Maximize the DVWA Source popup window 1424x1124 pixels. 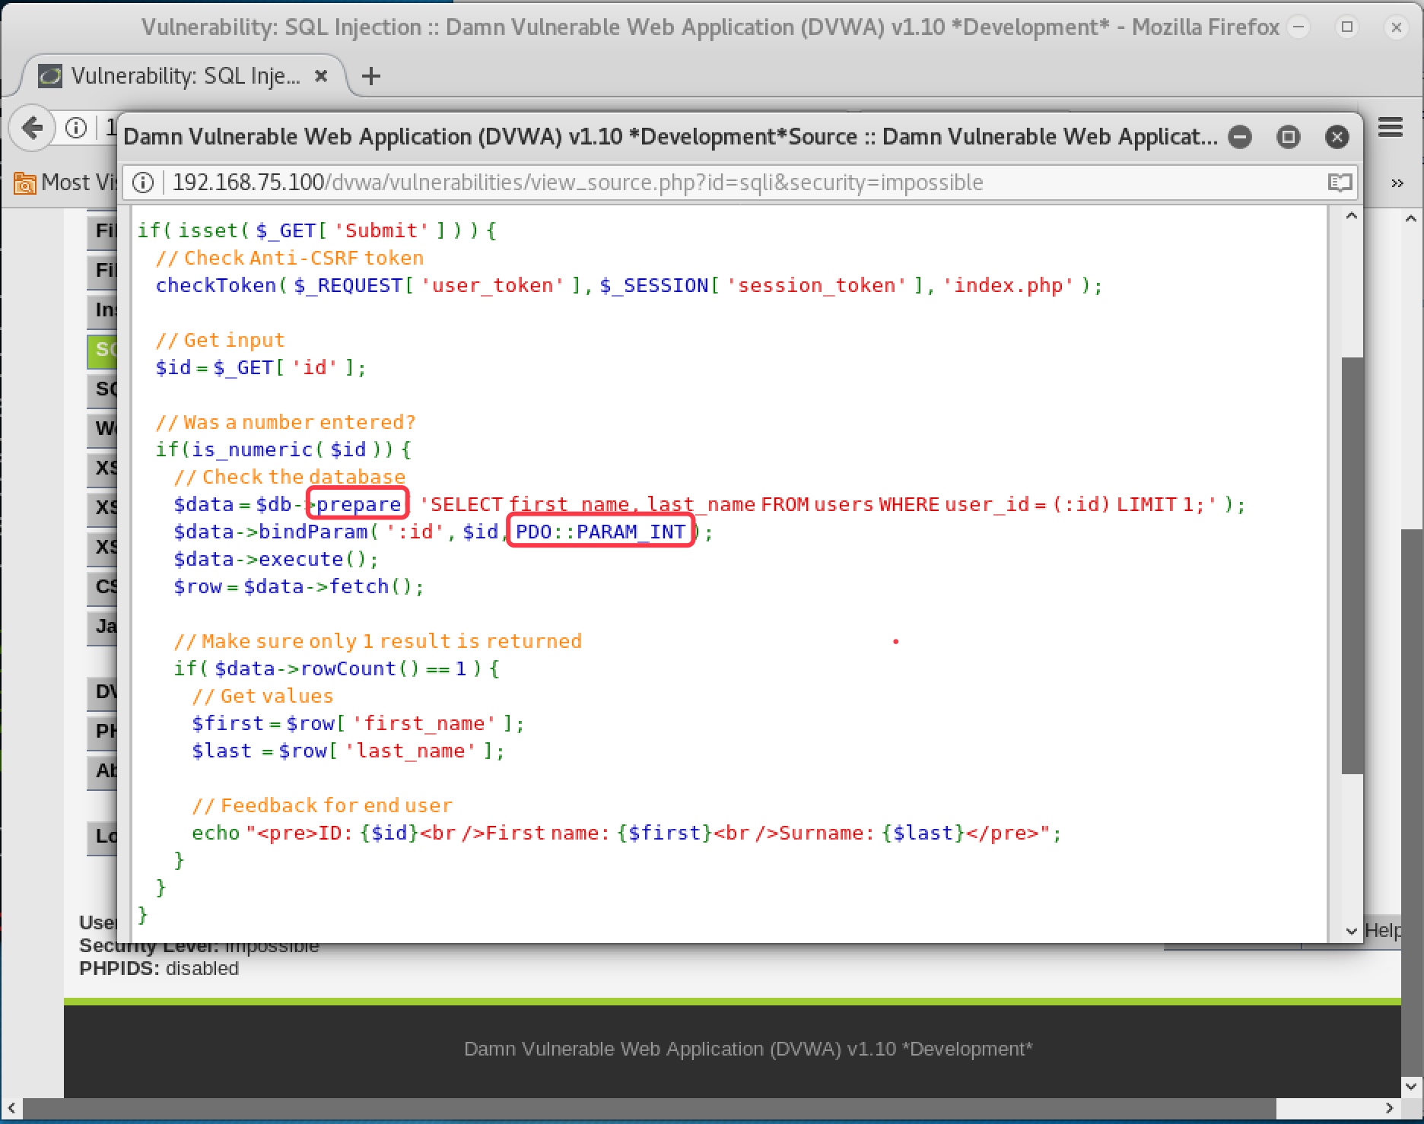(1289, 137)
